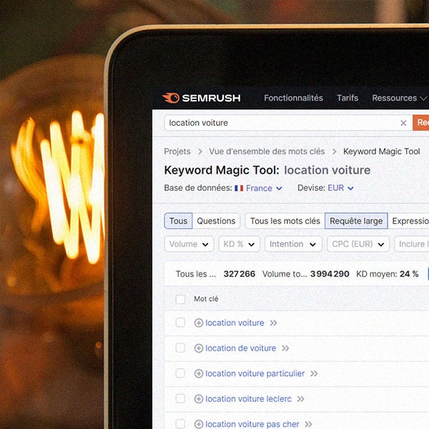The width and height of the screenshot is (429, 429).
Task: Open the Inclure filter dropdown
Action: (x=412, y=244)
